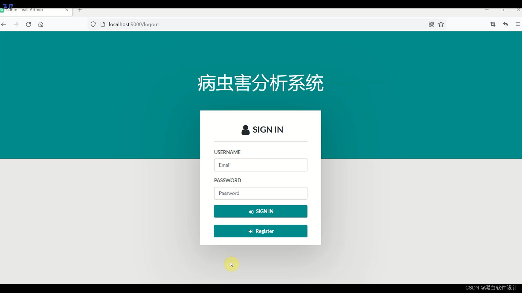522x293 pixels.
Task: Click the SIGN IN button icon
Action: click(x=251, y=211)
